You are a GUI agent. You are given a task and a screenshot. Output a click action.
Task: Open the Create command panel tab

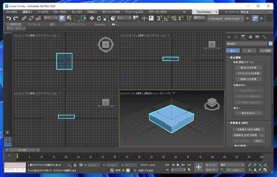[x=229, y=37]
